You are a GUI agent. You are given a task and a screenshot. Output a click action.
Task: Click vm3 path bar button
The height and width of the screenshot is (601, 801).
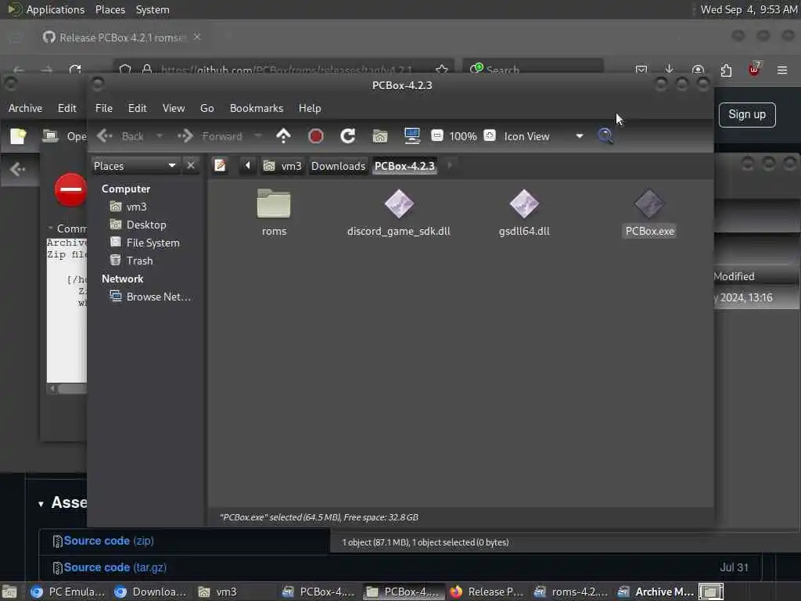282,166
